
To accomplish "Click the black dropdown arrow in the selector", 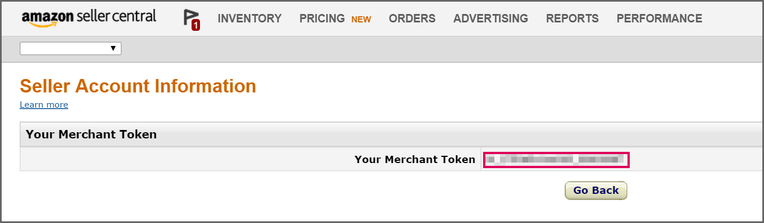I will [113, 49].
